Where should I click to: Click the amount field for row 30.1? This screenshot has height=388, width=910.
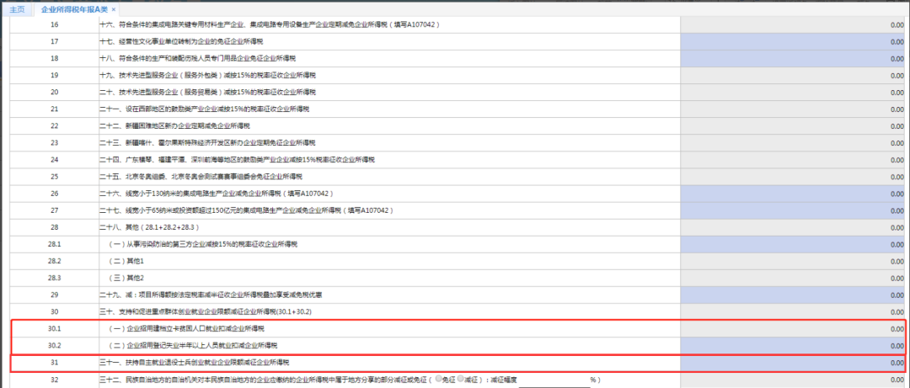(x=793, y=328)
